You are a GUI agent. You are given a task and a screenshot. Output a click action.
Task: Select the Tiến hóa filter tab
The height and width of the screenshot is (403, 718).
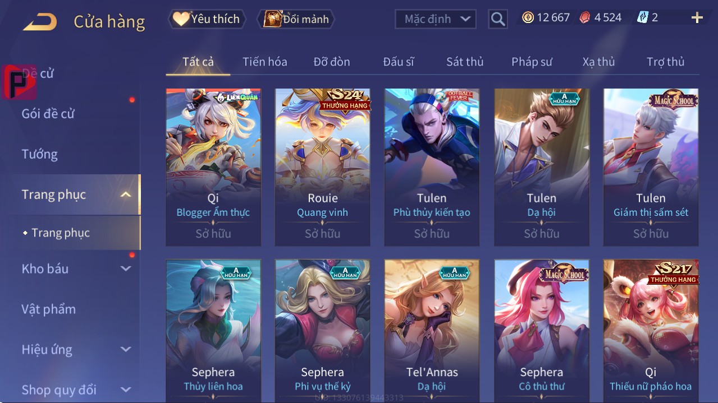pyautogui.click(x=264, y=62)
